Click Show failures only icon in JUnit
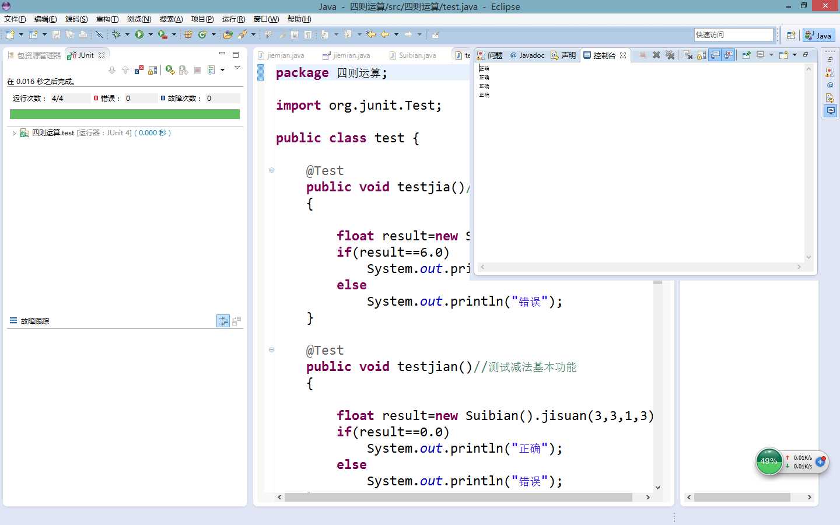This screenshot has width=840, height=525. click(x=139, y=70)
